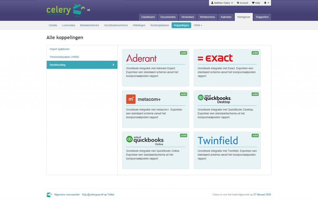Click the Twinfield logo
Screen dimensions: 318x199
click(x=218, y=141)
